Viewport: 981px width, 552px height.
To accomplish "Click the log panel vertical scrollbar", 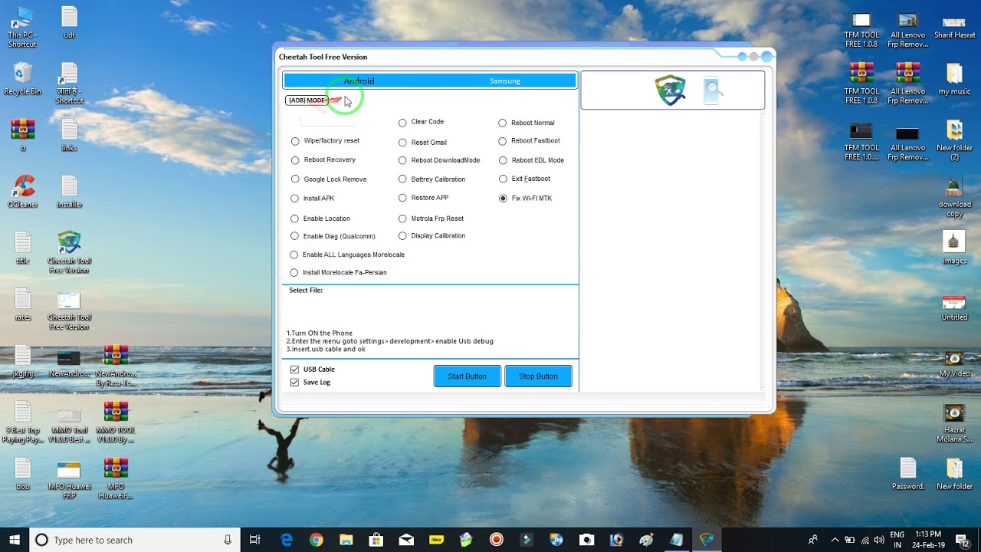I will pyautogui.click(x=762, y=250).
